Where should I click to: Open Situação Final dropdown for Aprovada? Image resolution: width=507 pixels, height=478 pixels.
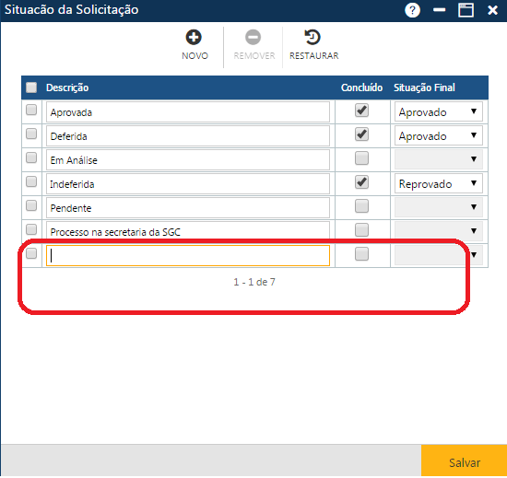pyautogui.click(x=439, y=111)
